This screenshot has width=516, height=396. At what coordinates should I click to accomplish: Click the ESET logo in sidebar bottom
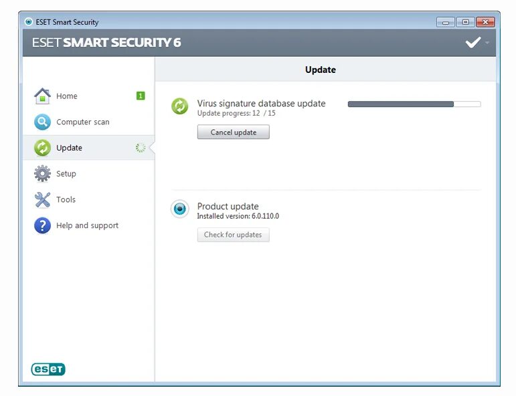(x=48, y=369)
